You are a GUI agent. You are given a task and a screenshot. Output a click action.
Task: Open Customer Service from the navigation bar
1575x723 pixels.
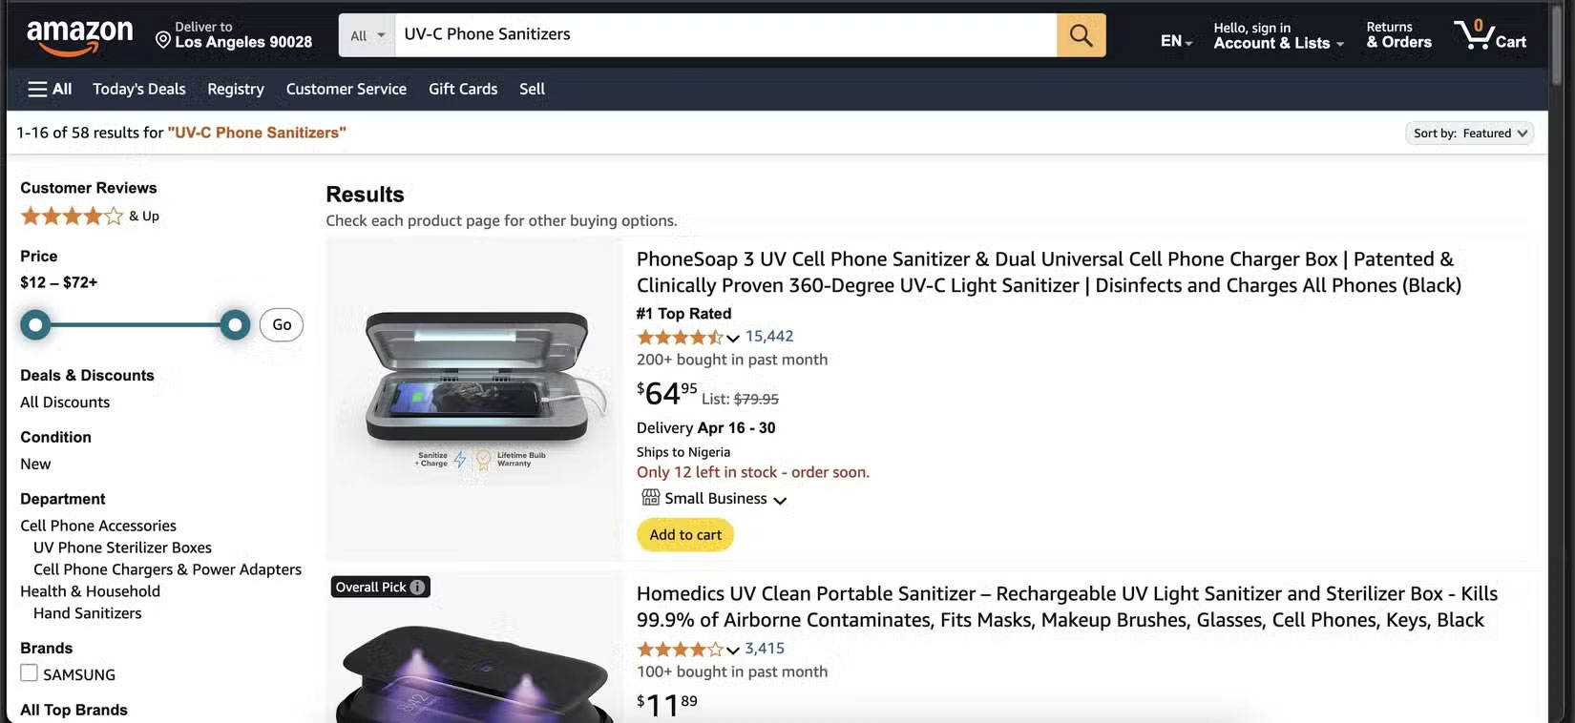[346, 89]
